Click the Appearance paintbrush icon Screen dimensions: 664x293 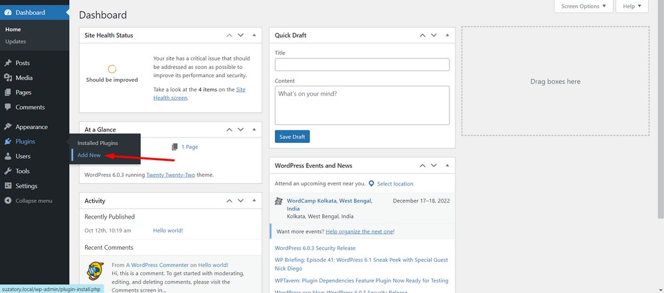(8, 127)
